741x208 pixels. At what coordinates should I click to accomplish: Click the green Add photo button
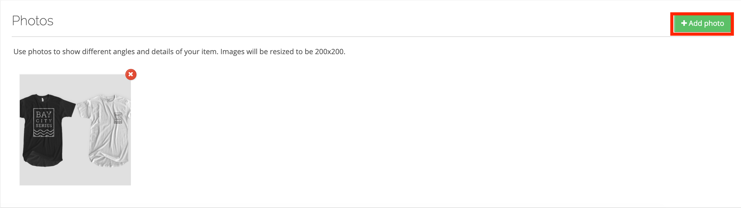[702, 23]
